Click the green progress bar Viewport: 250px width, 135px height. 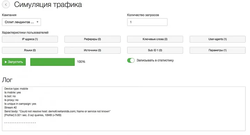[x=52, y=62]
